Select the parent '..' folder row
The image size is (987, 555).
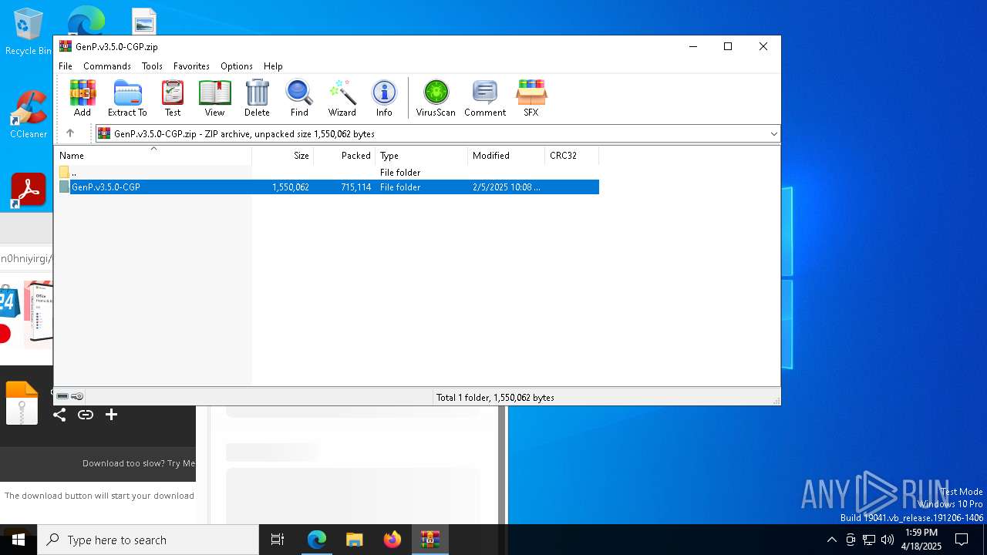(x=327, y=173)
